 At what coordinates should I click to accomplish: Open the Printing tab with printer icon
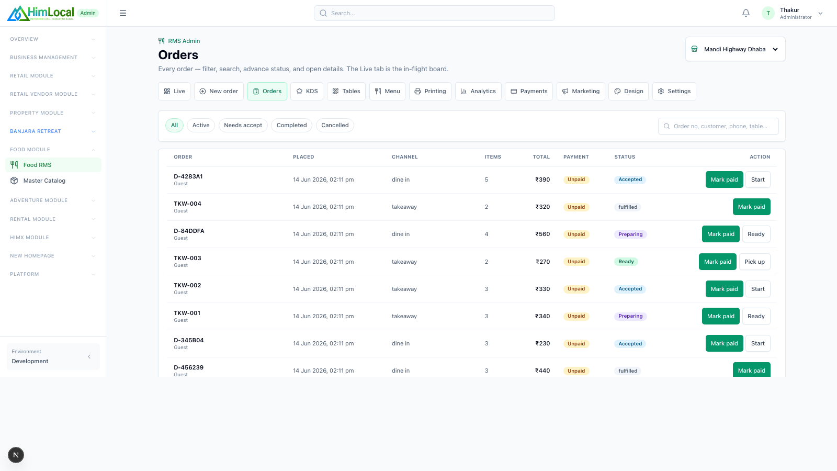click(x=430, y=91)
